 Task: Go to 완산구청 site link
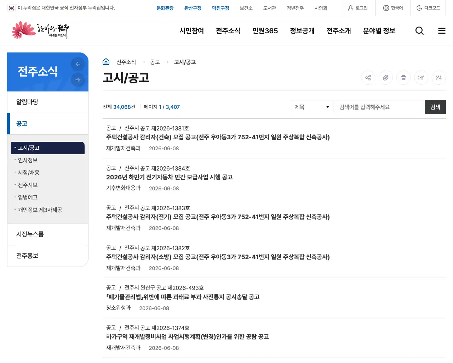coord(193,8)
